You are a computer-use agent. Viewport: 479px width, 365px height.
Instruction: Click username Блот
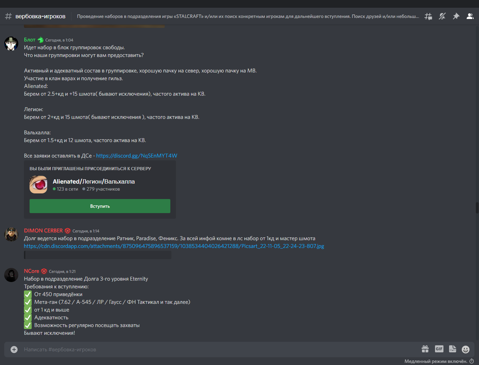pyautogui.click(x=30, y=40)
